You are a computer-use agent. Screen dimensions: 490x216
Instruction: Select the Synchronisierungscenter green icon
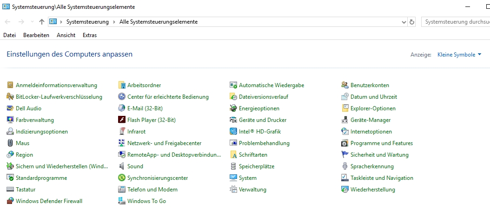tap(122, 178)
